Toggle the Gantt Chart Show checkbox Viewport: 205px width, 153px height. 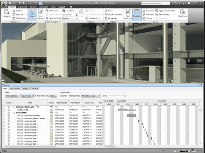(x=61, y=96)
